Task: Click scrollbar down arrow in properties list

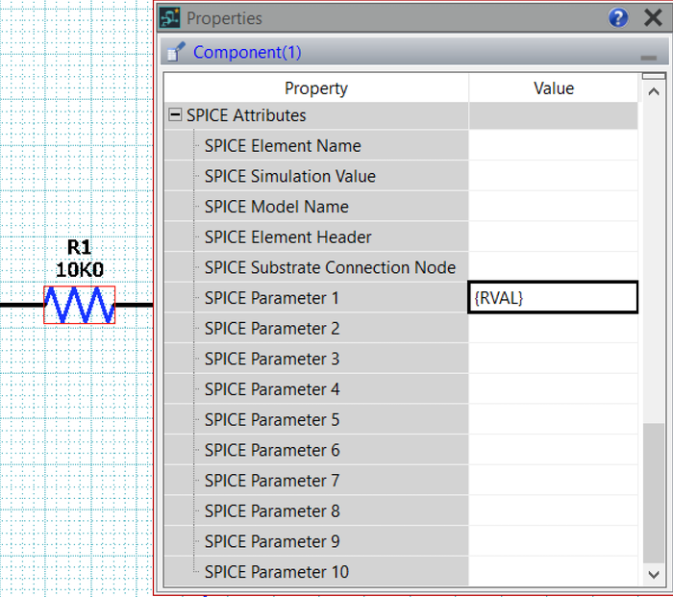Action: coord(654,574)
